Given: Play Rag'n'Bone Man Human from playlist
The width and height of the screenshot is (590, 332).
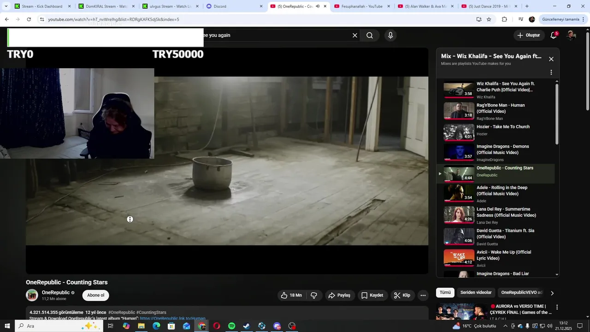Looking at the screenshot, I should [496, 112].
